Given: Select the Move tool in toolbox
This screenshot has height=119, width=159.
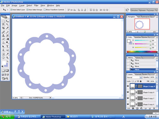Looking at the screenshot, I should point(7,21).
